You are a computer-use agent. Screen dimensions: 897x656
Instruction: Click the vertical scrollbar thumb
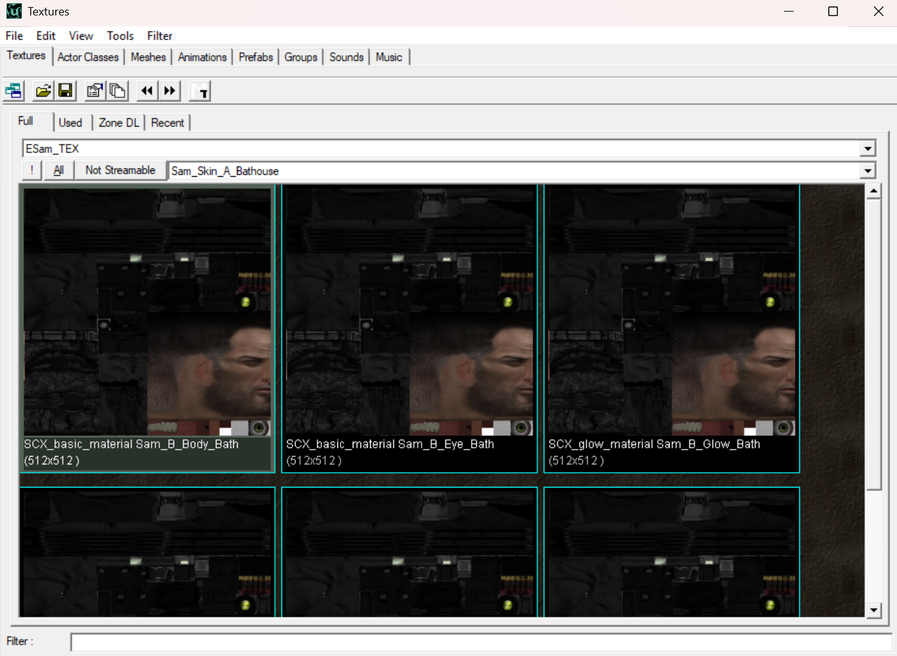(873, 345)
